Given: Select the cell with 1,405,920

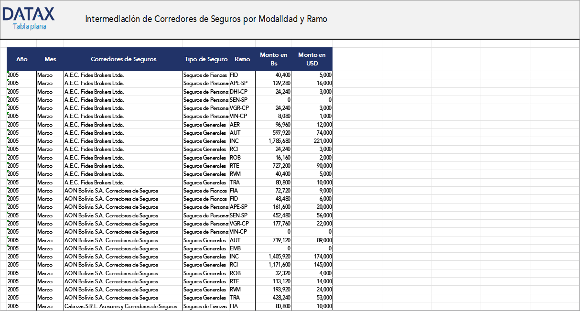Looking at the screenshot, I should [273, 257].
